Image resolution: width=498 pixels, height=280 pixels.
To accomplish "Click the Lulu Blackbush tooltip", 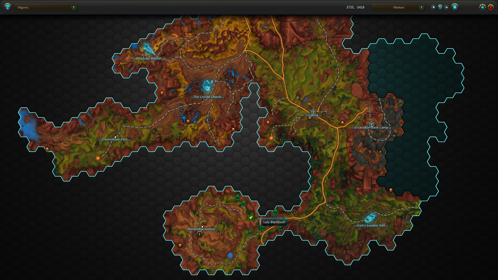I will point(272,222).
